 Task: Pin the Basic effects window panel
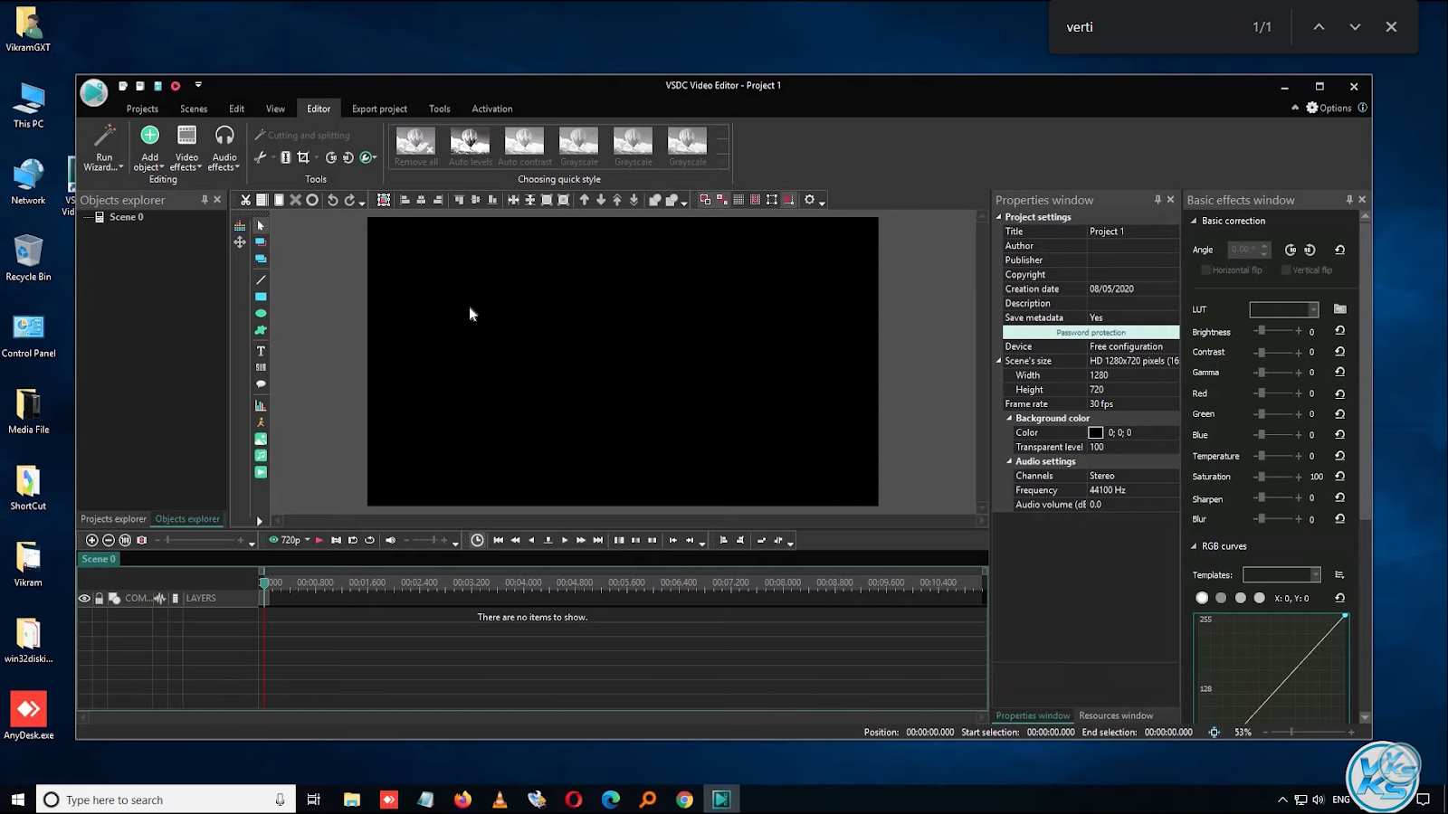[x=1349, y=200]
